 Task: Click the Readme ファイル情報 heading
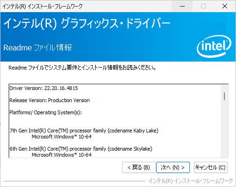pyautogui.click(x=38, y=48)
